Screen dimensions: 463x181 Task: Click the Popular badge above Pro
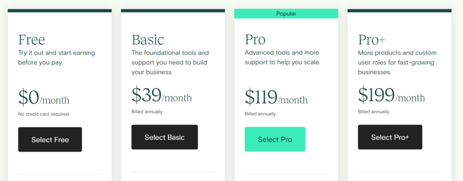[286, 14]
